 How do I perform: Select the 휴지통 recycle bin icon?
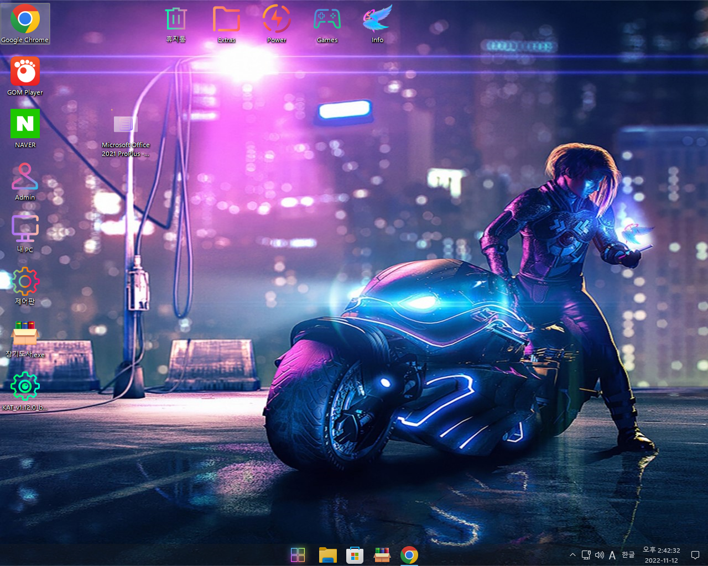[176, 24]
